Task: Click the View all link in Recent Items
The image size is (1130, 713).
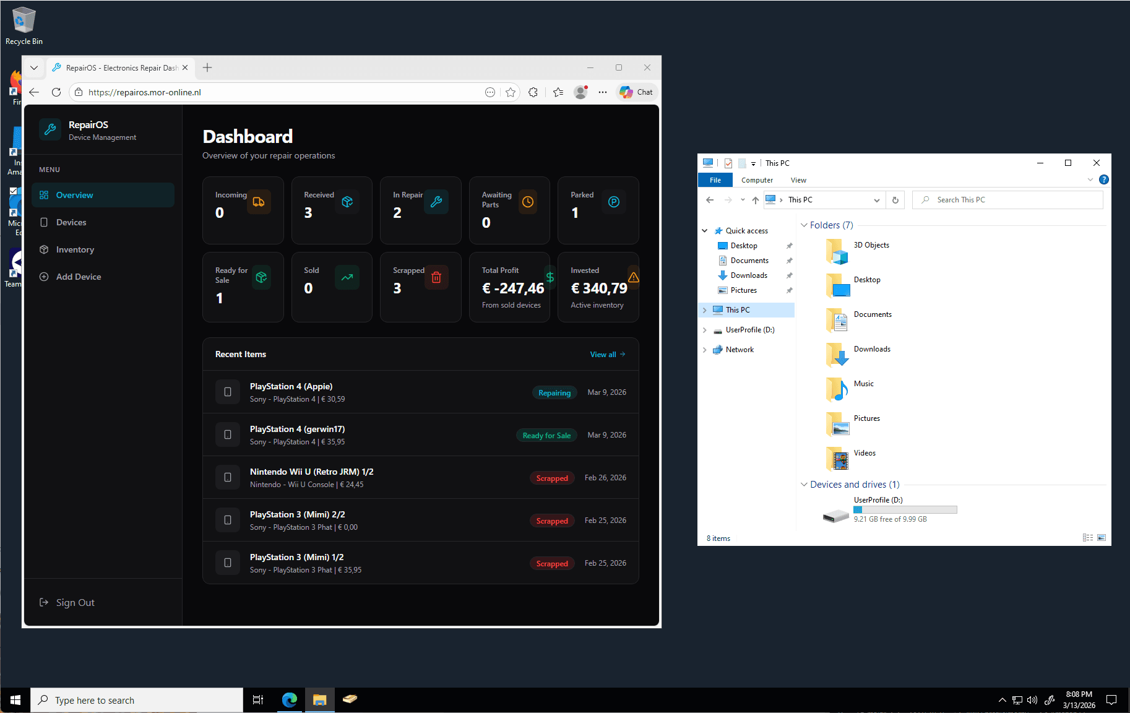Action: click(x=607, y=354)
